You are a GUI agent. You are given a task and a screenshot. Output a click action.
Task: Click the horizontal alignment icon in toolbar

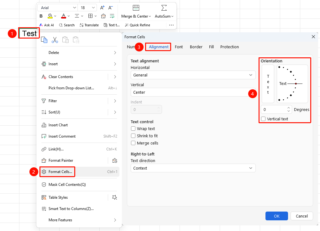point(77,16)
